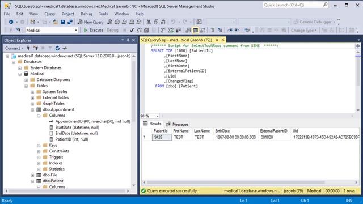Image resolution: width=363 pixels, height=204 pixels.
Task: Click the Refresh icon in Object Explorer
Action: [x=57, y=48]
